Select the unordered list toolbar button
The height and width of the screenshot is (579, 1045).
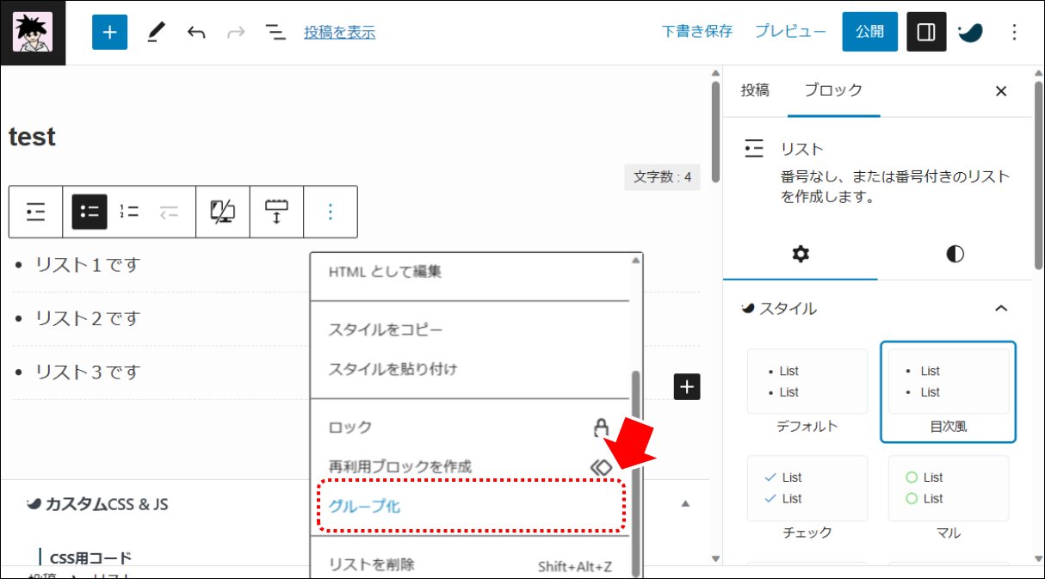point(90,212)
